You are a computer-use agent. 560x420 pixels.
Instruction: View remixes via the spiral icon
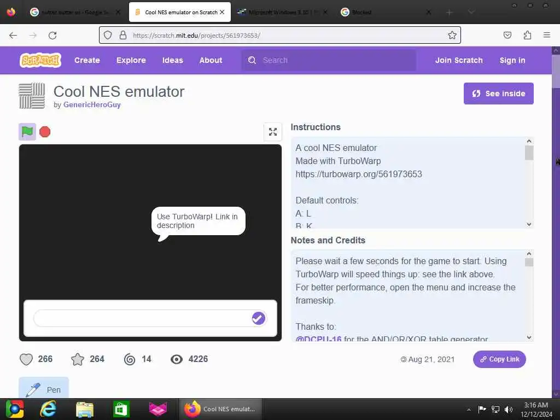pyautogui.click(x=130, y=359)
